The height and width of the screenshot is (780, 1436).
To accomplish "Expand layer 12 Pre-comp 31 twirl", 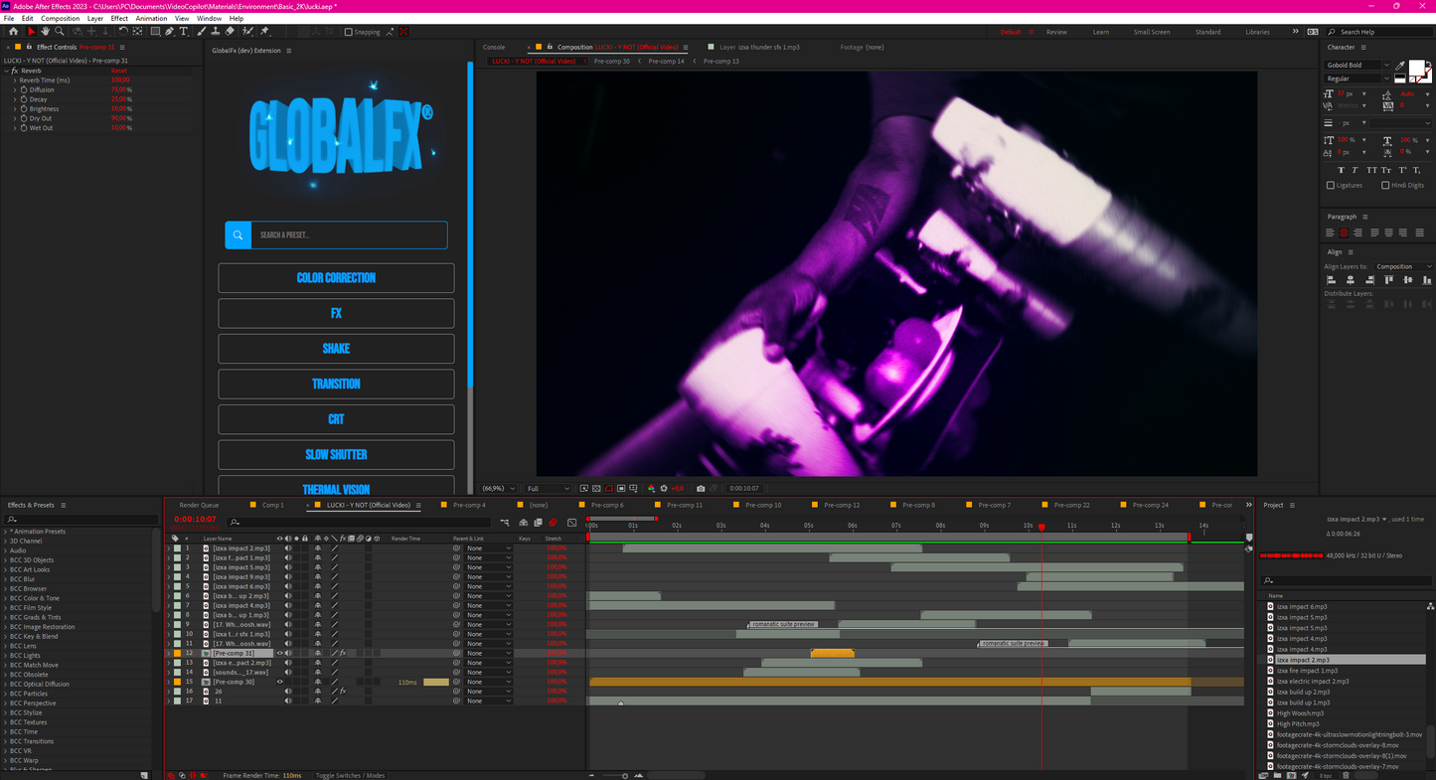I will click(x=168, y=653).
